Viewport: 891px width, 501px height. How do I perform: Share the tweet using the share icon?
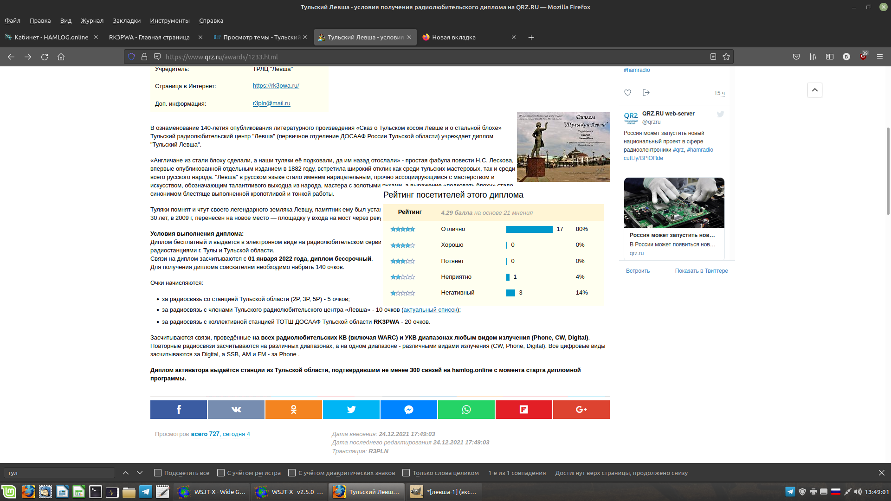click(646, 93)
